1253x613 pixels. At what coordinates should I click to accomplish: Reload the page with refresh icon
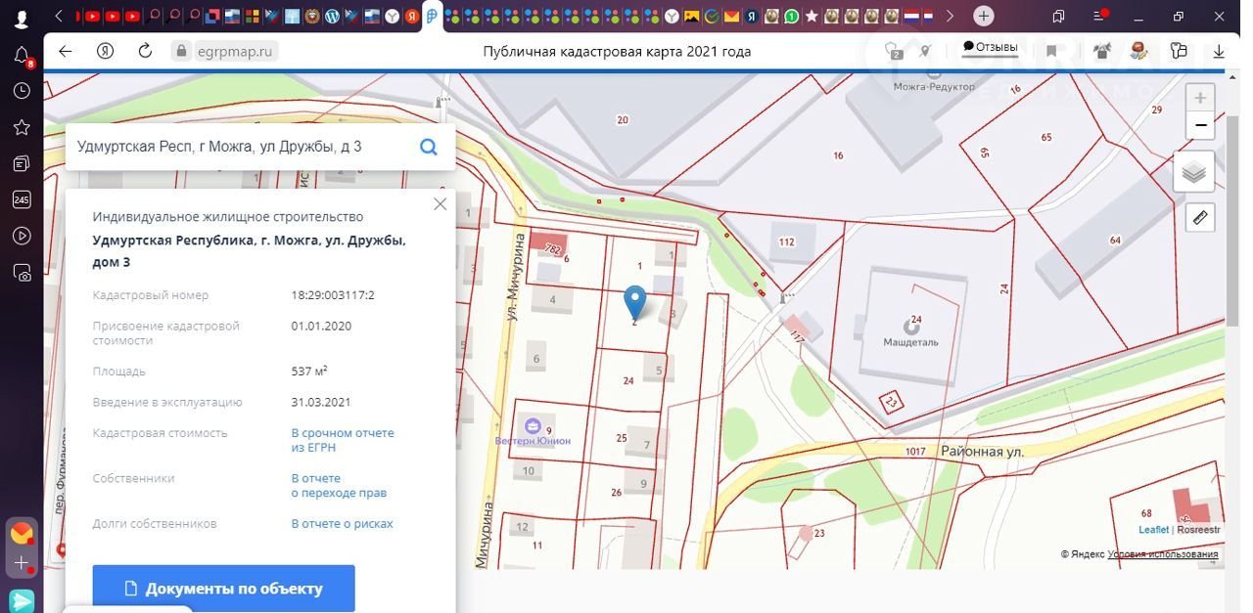point(145,51)
